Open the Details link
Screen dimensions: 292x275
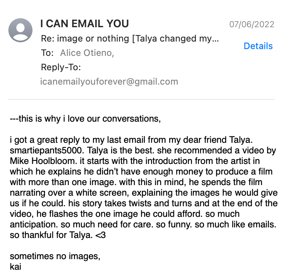click(258, 46)
